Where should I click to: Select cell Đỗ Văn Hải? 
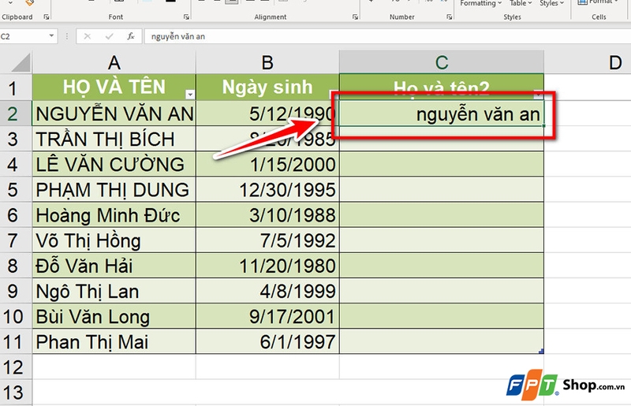point(114,266)
